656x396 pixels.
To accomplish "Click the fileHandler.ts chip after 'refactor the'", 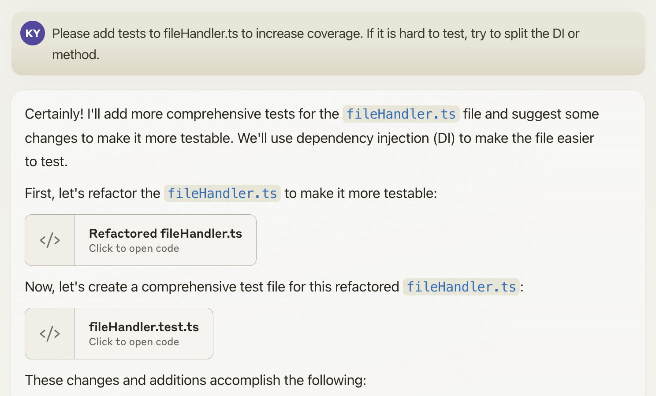I will 222,193.
